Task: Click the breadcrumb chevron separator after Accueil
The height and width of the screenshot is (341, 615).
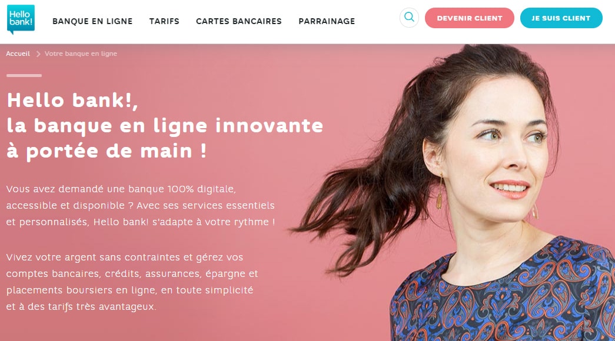Action: tap(38, 54)
